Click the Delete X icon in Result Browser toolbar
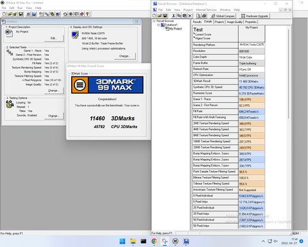This screenshot has width=308, height=247. (x=190, y=16)
